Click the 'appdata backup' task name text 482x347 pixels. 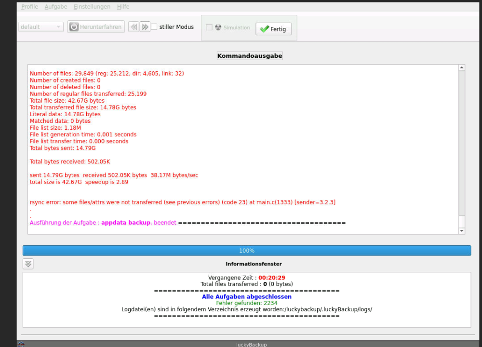pos(126,223)
